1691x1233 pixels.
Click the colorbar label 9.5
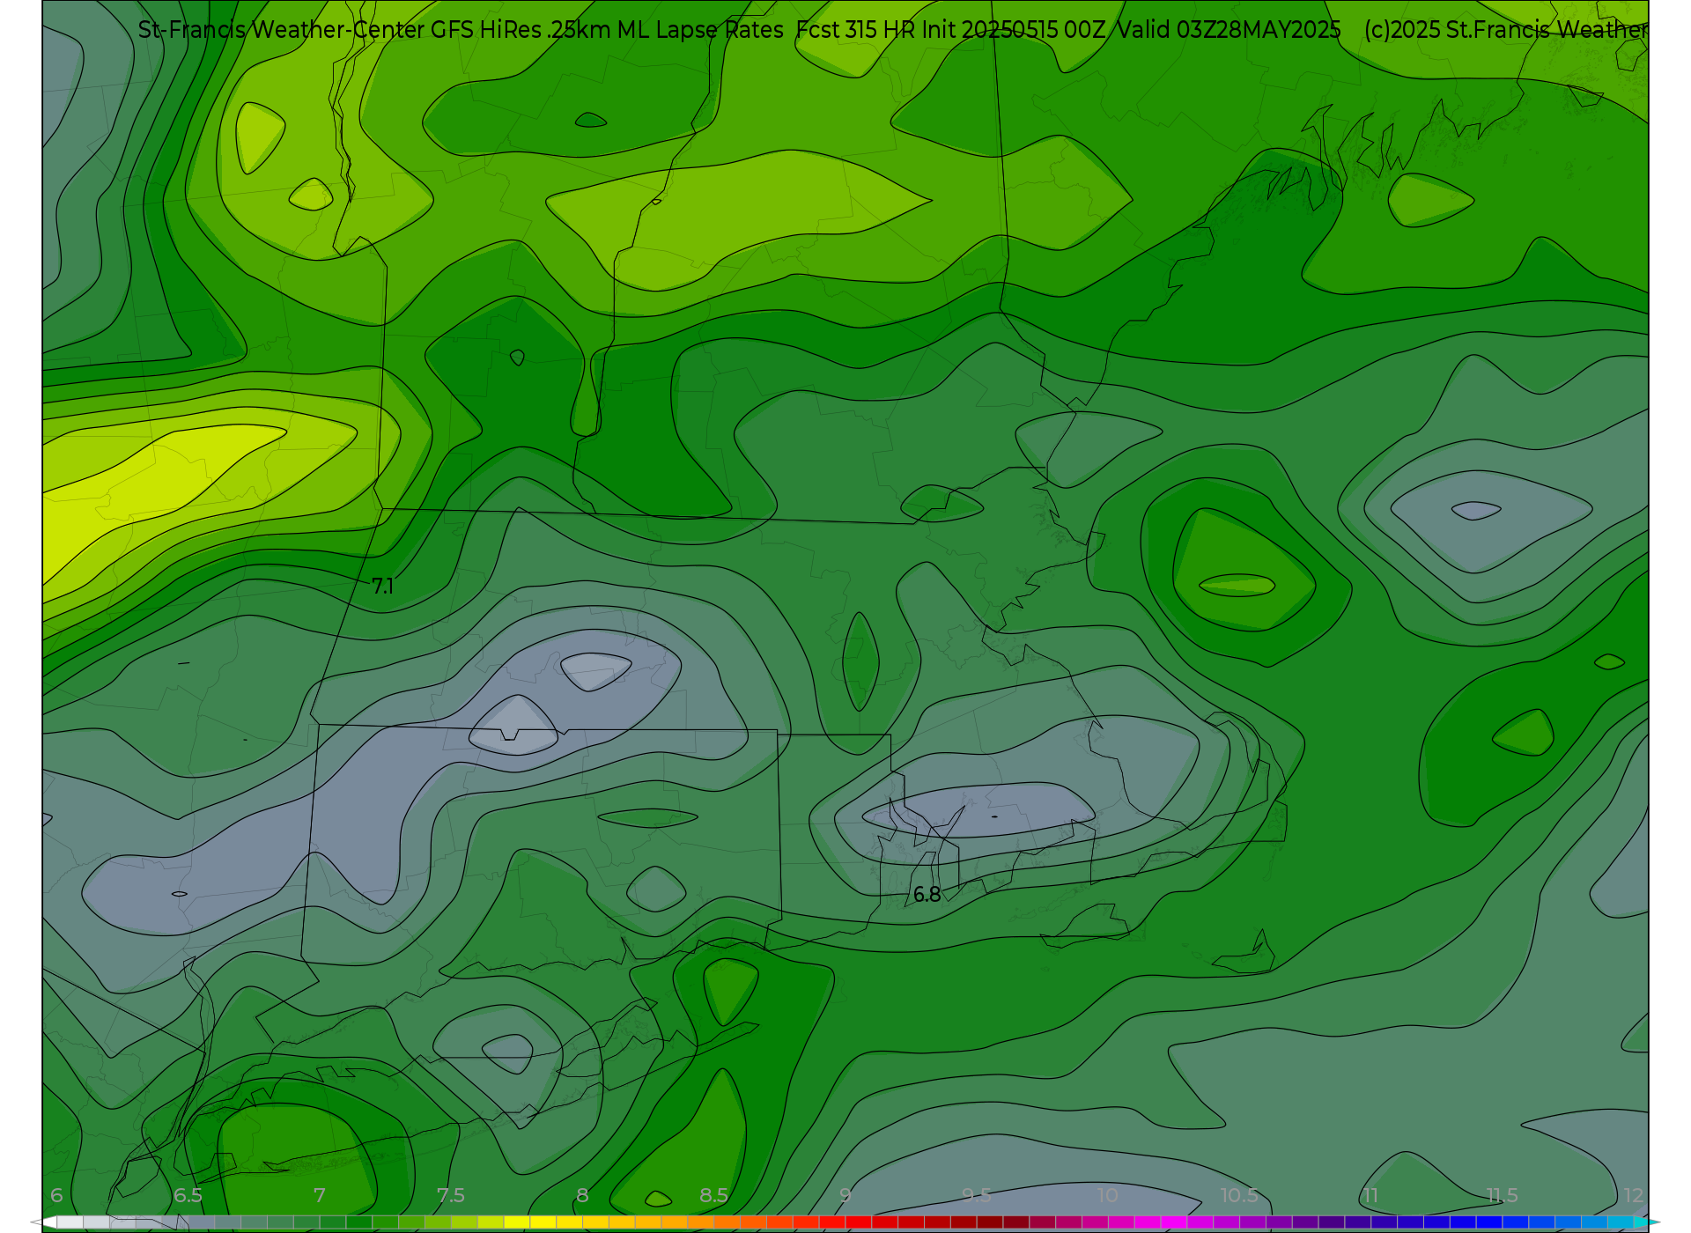(x=976, y=1195)
